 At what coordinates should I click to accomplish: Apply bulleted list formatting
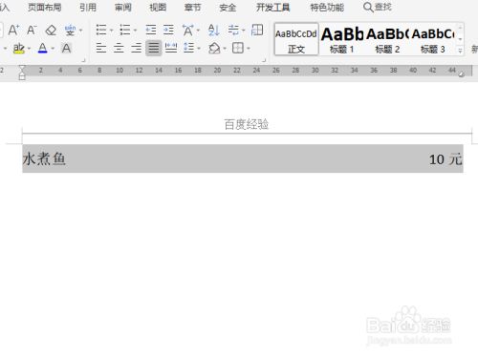(101, 30)
